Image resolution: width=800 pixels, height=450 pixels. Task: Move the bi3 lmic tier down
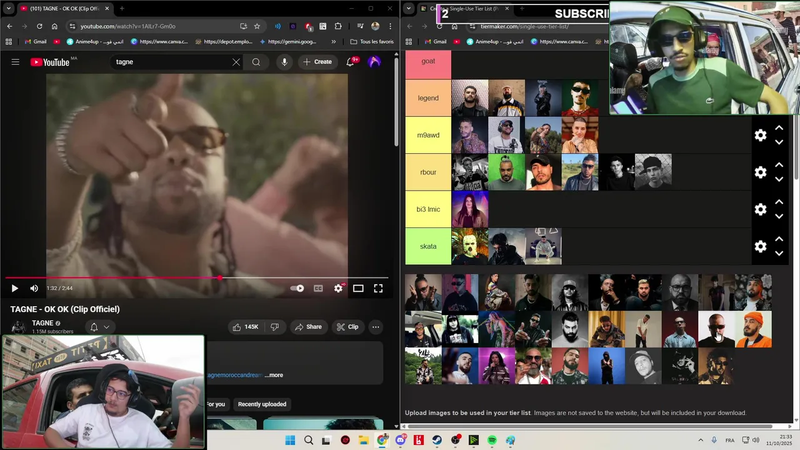click(779, 216)
